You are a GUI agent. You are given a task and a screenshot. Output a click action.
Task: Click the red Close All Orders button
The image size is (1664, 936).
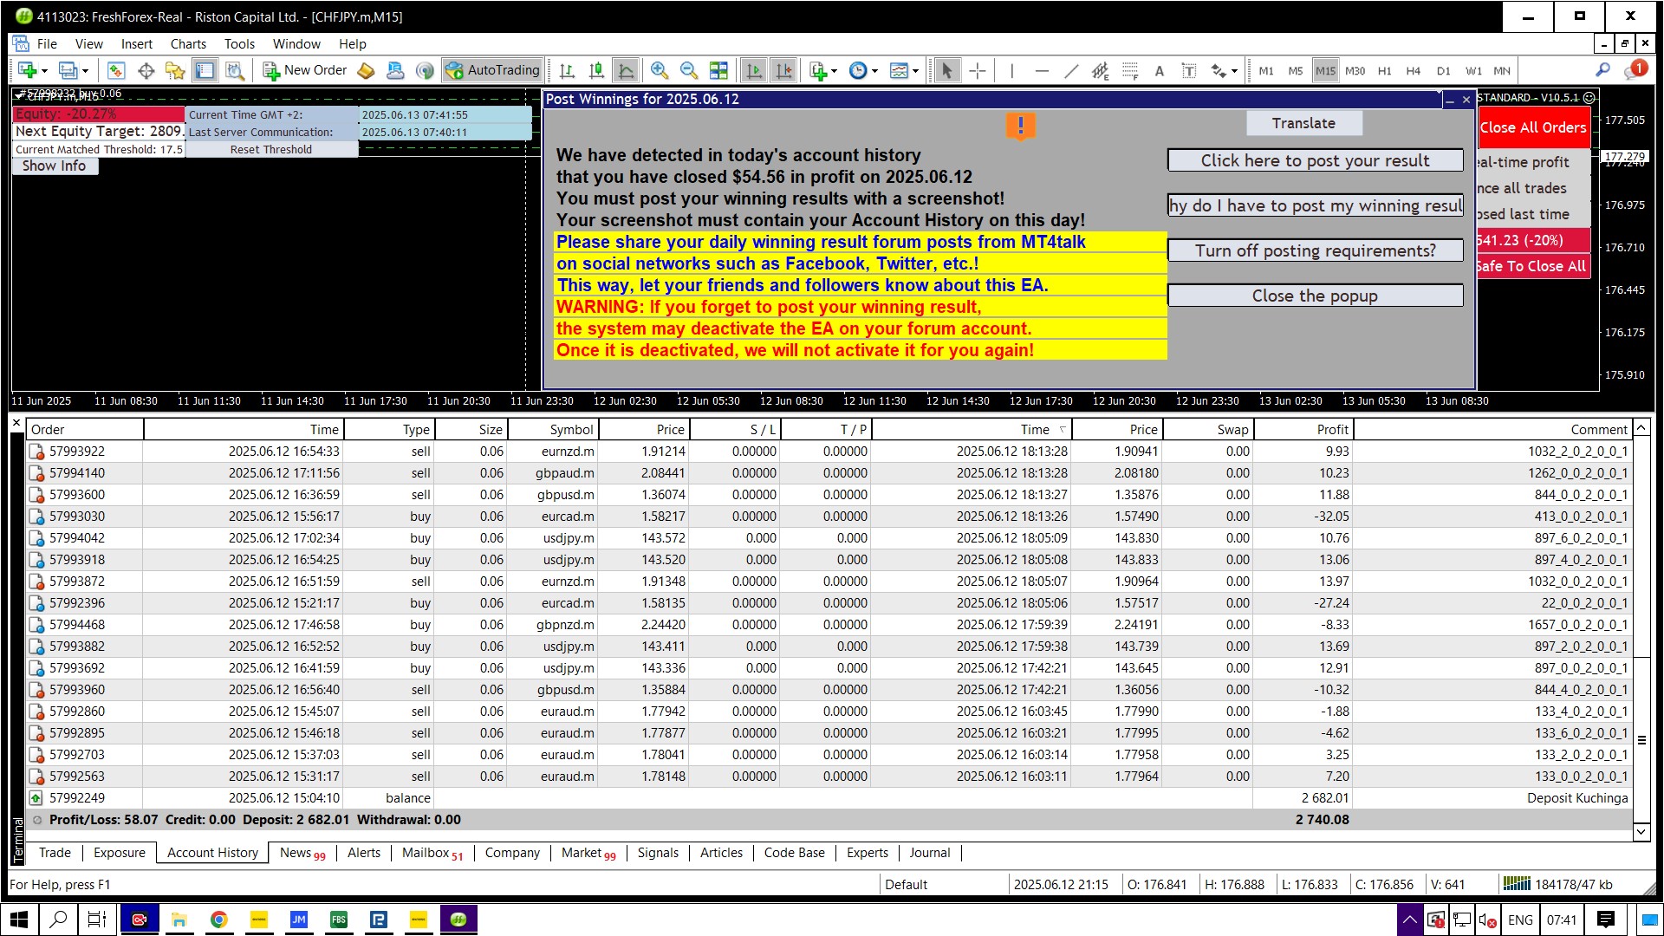point(1532,127)
